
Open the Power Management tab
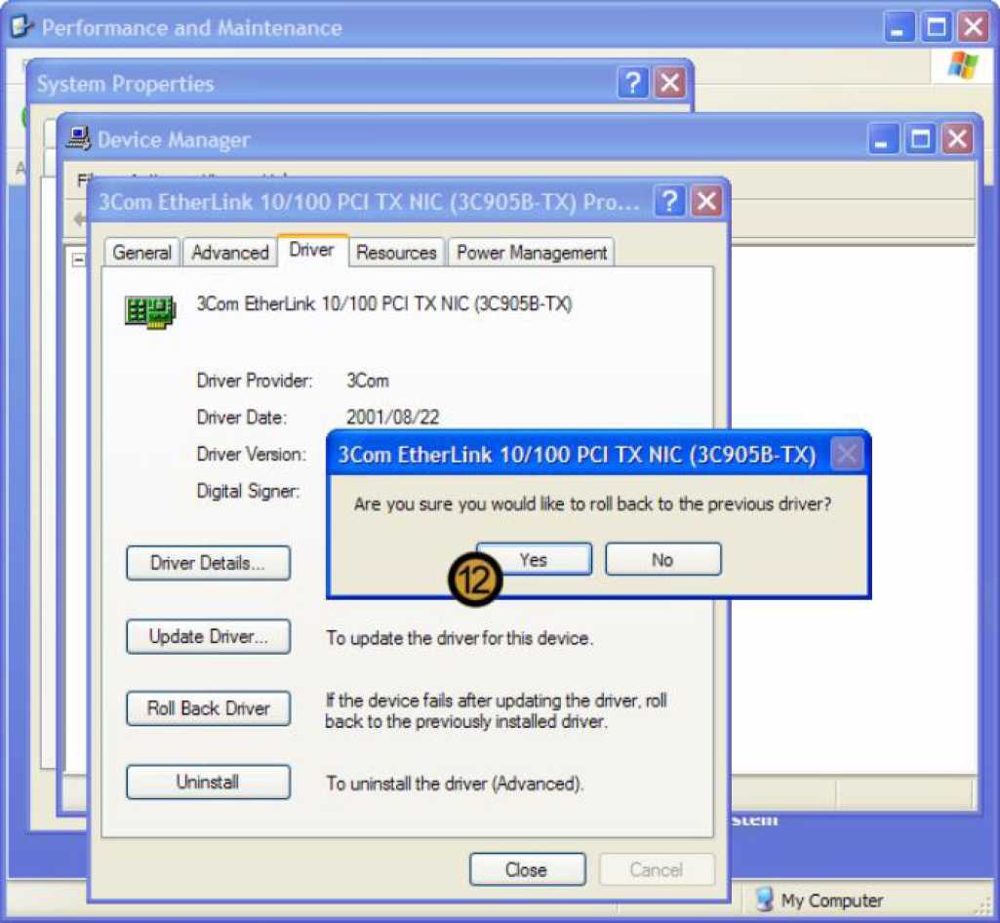coord(532,252)
